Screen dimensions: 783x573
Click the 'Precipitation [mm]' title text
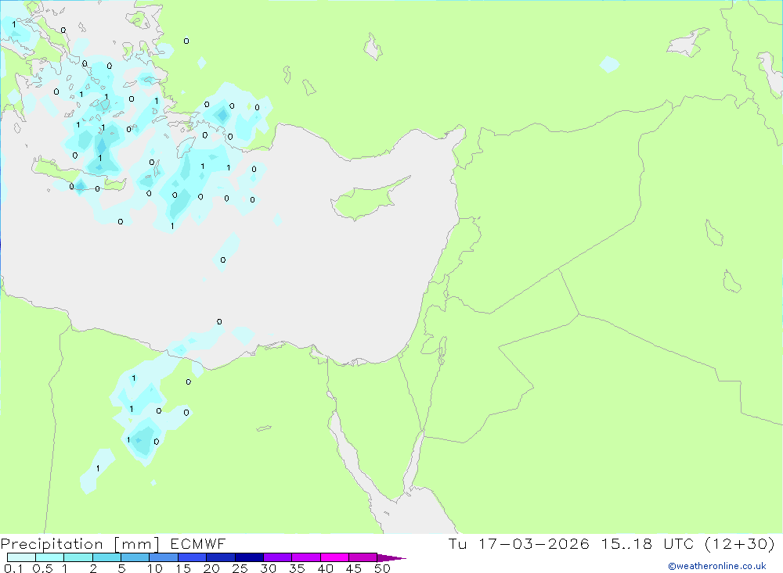tap(80, 543)
